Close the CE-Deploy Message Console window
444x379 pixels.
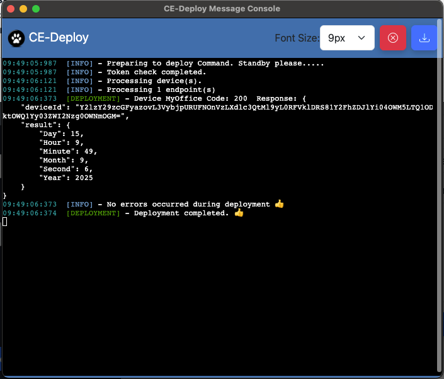(x=11, y=9)
